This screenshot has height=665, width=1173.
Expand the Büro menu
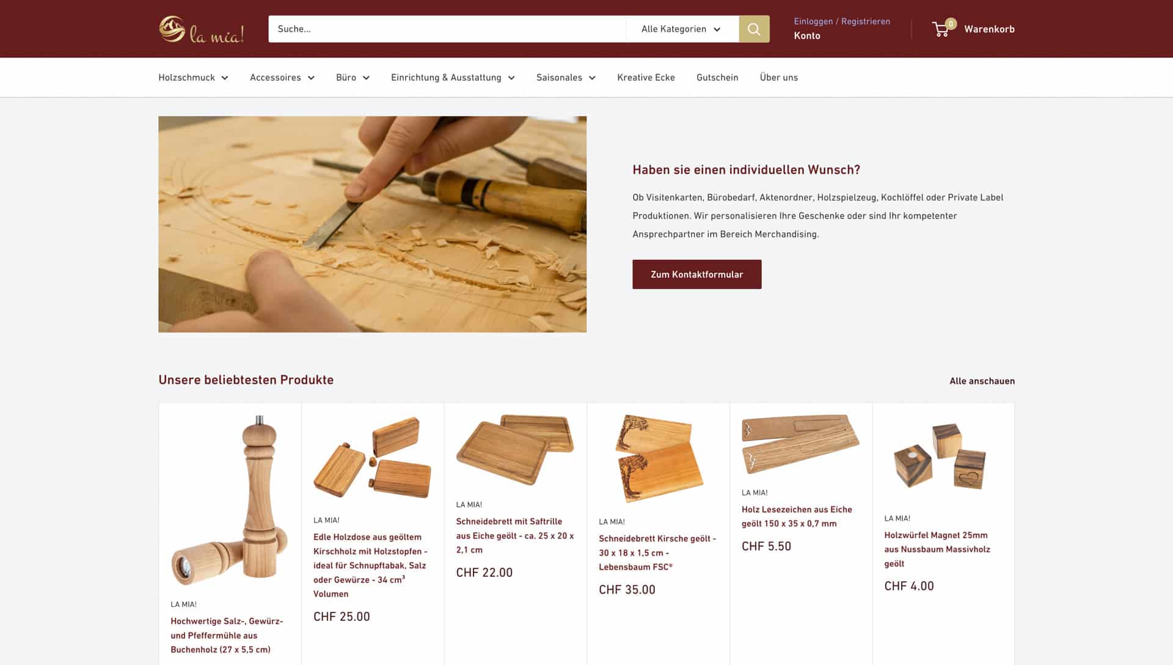pos(353,78)
